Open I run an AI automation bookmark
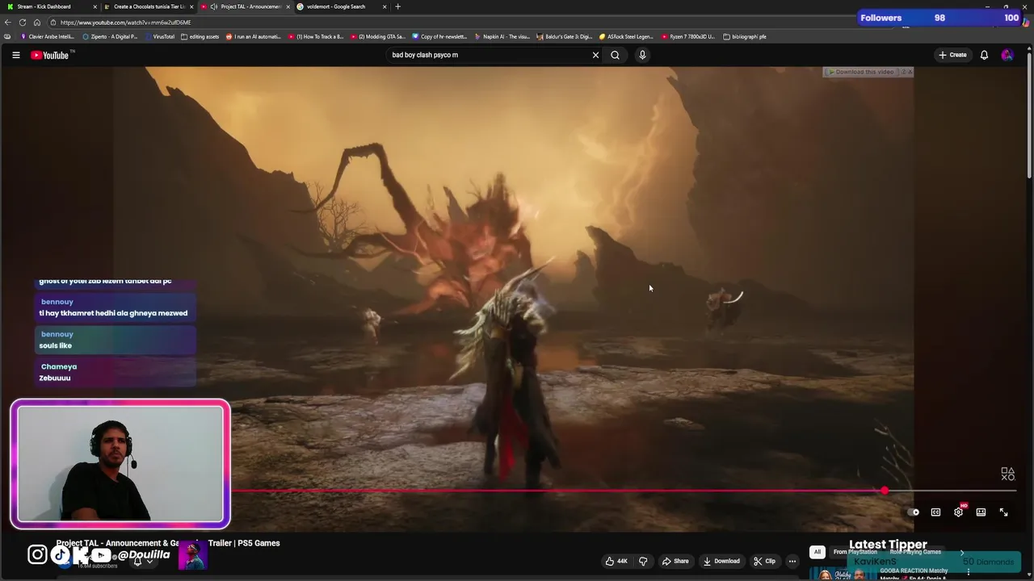Screen dimensions: 1034x581 point(254,36)
